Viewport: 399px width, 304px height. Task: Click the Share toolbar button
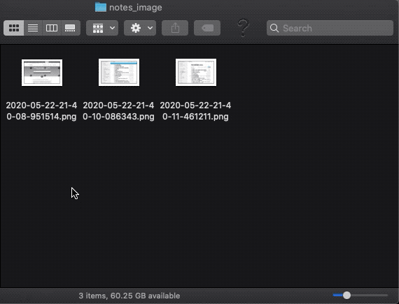(x=175, y=28)
